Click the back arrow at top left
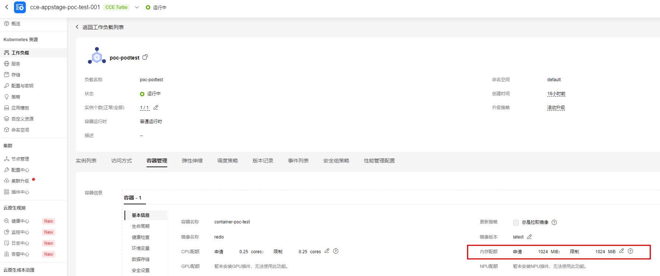660x276 pixels. 7,7
